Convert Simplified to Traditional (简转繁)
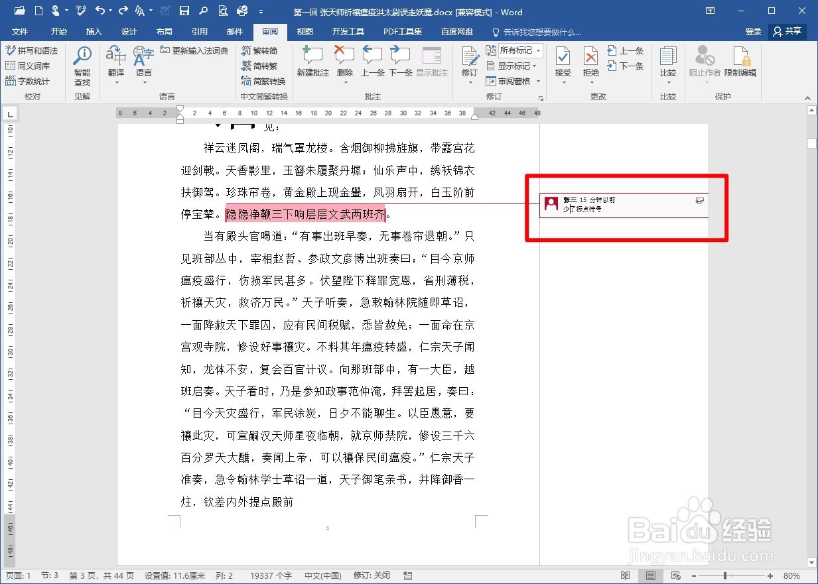Screen dimensions: 818x584 point(259,66)
